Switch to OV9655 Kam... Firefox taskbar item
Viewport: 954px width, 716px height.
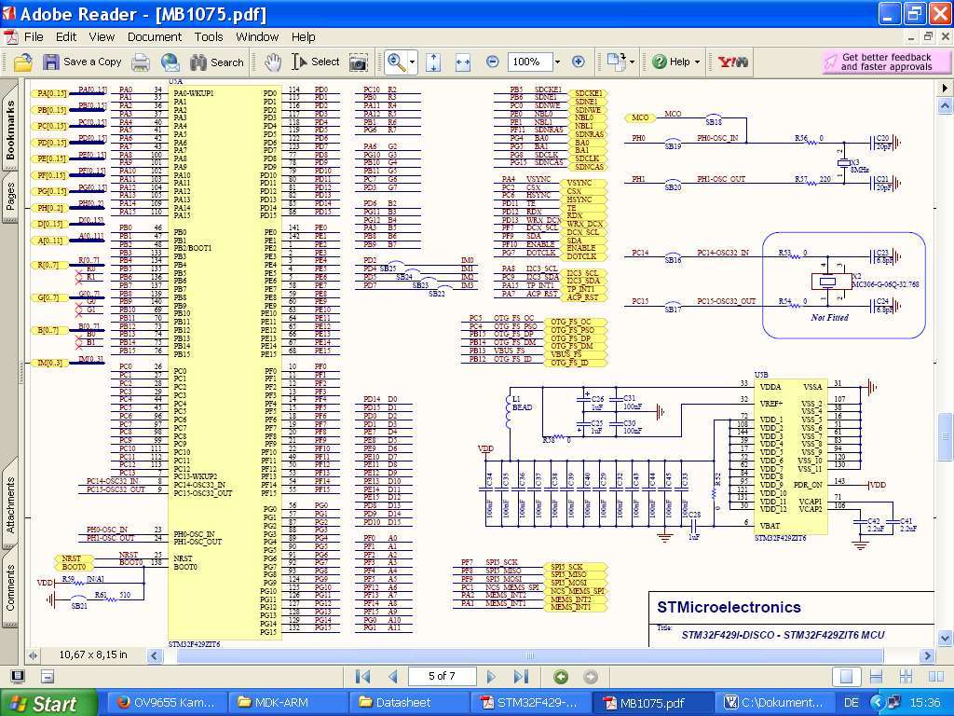tap(166, 703)
